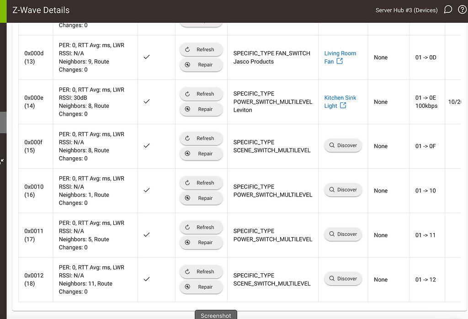Image resolution: width=468 pixels, height=319 pixels.
Task: Open the Kitchen Sink Light device link
Action: [340, 98]
